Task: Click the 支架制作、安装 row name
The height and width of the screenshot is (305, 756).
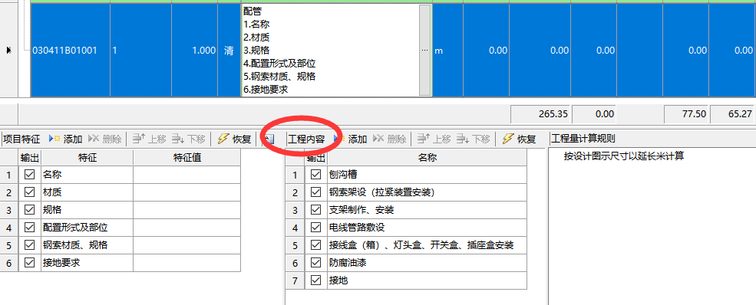Action: (x=361, y=210)
